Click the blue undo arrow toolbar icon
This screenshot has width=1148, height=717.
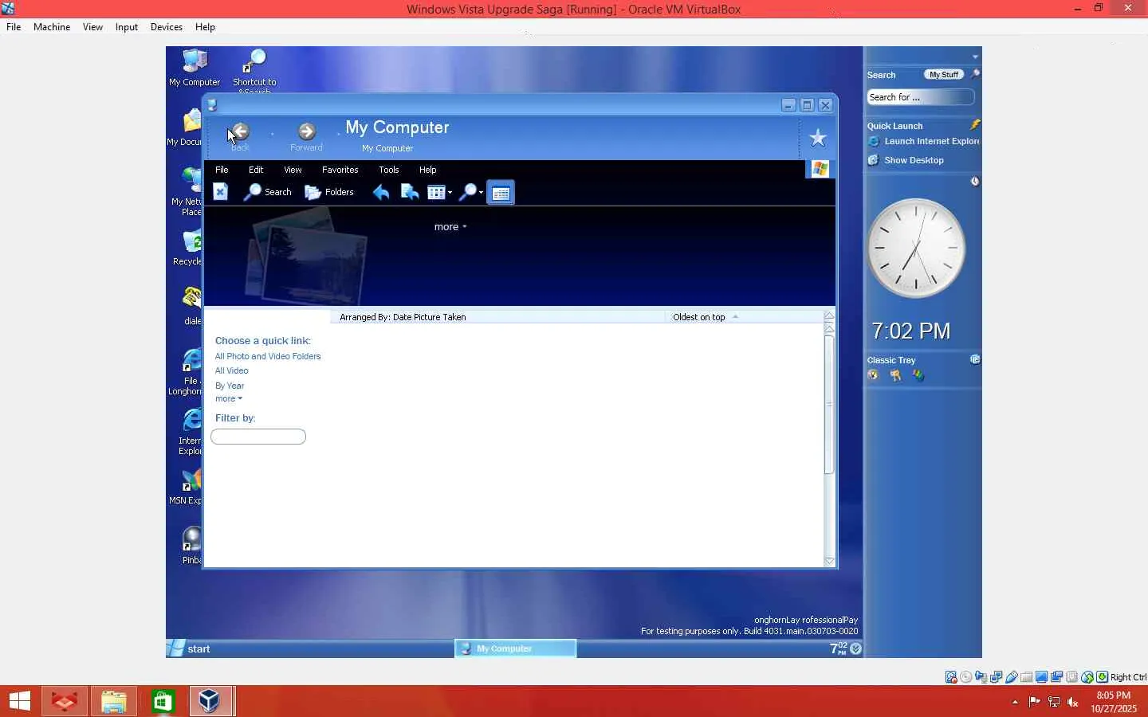click(381, 192)
